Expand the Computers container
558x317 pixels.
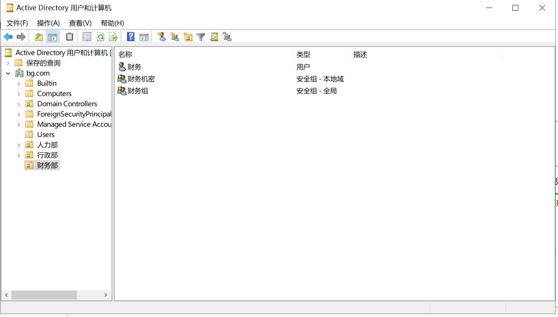pos(19,94)
